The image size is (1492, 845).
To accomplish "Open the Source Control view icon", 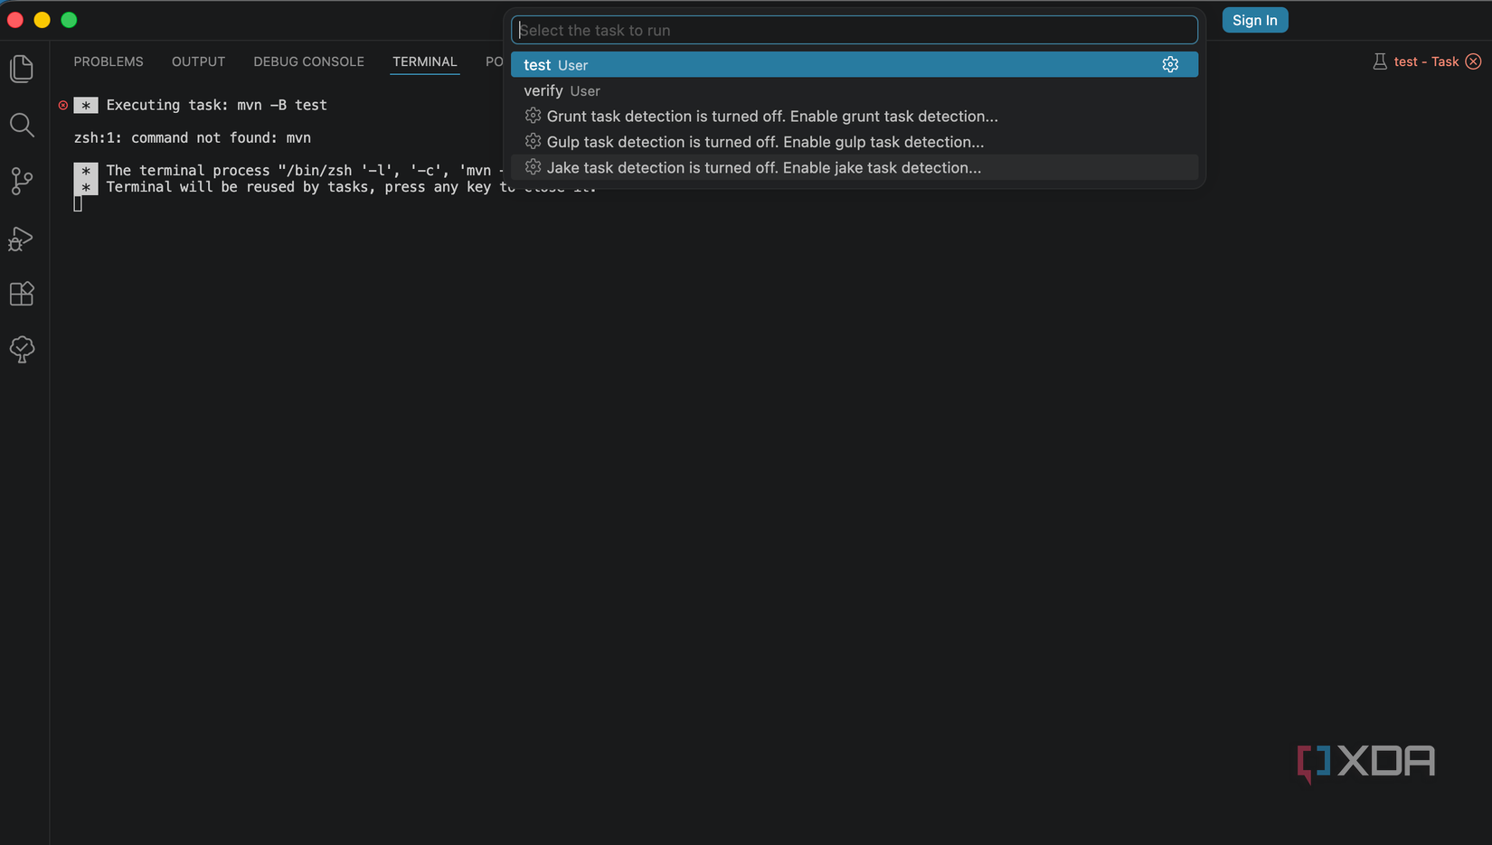I will (x=22, y=182).
